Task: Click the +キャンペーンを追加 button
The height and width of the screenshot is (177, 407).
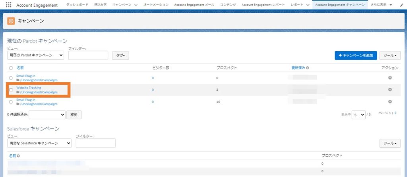Action: [x=356, y=55]
